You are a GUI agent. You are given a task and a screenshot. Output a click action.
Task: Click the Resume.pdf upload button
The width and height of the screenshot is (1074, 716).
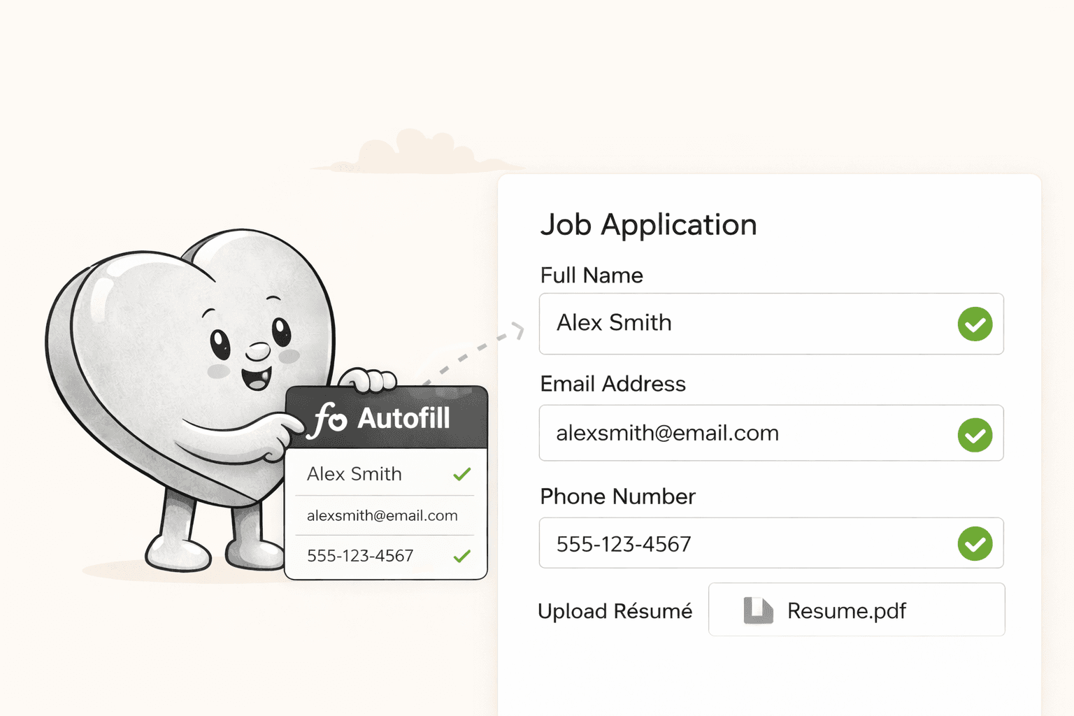point(856,609)
